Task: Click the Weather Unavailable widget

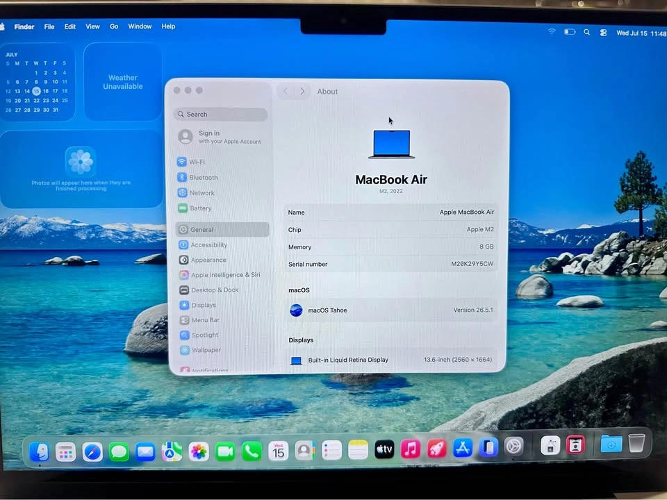Action: point(122,82)
